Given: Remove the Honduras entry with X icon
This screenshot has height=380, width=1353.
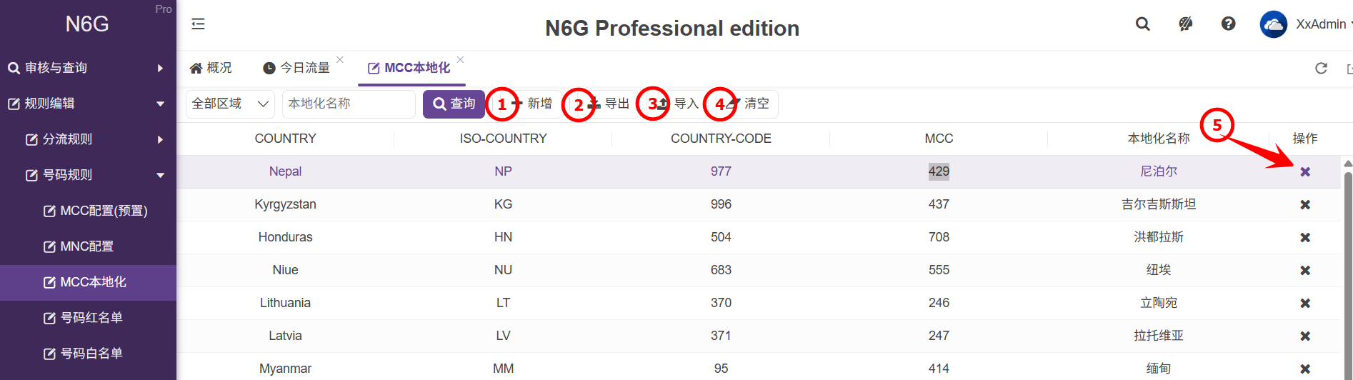Looking at the screenshot, I should [x=1305, y=237].
